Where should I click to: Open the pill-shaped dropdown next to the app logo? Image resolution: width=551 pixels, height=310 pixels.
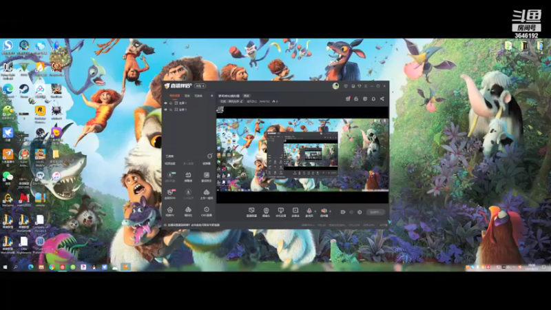click(200, 85)
